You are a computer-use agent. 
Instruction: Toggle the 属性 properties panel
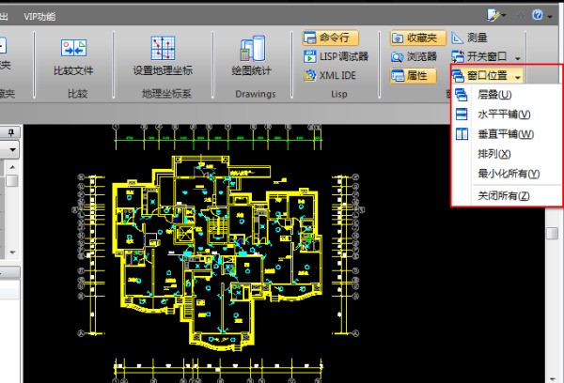(413, 74)
